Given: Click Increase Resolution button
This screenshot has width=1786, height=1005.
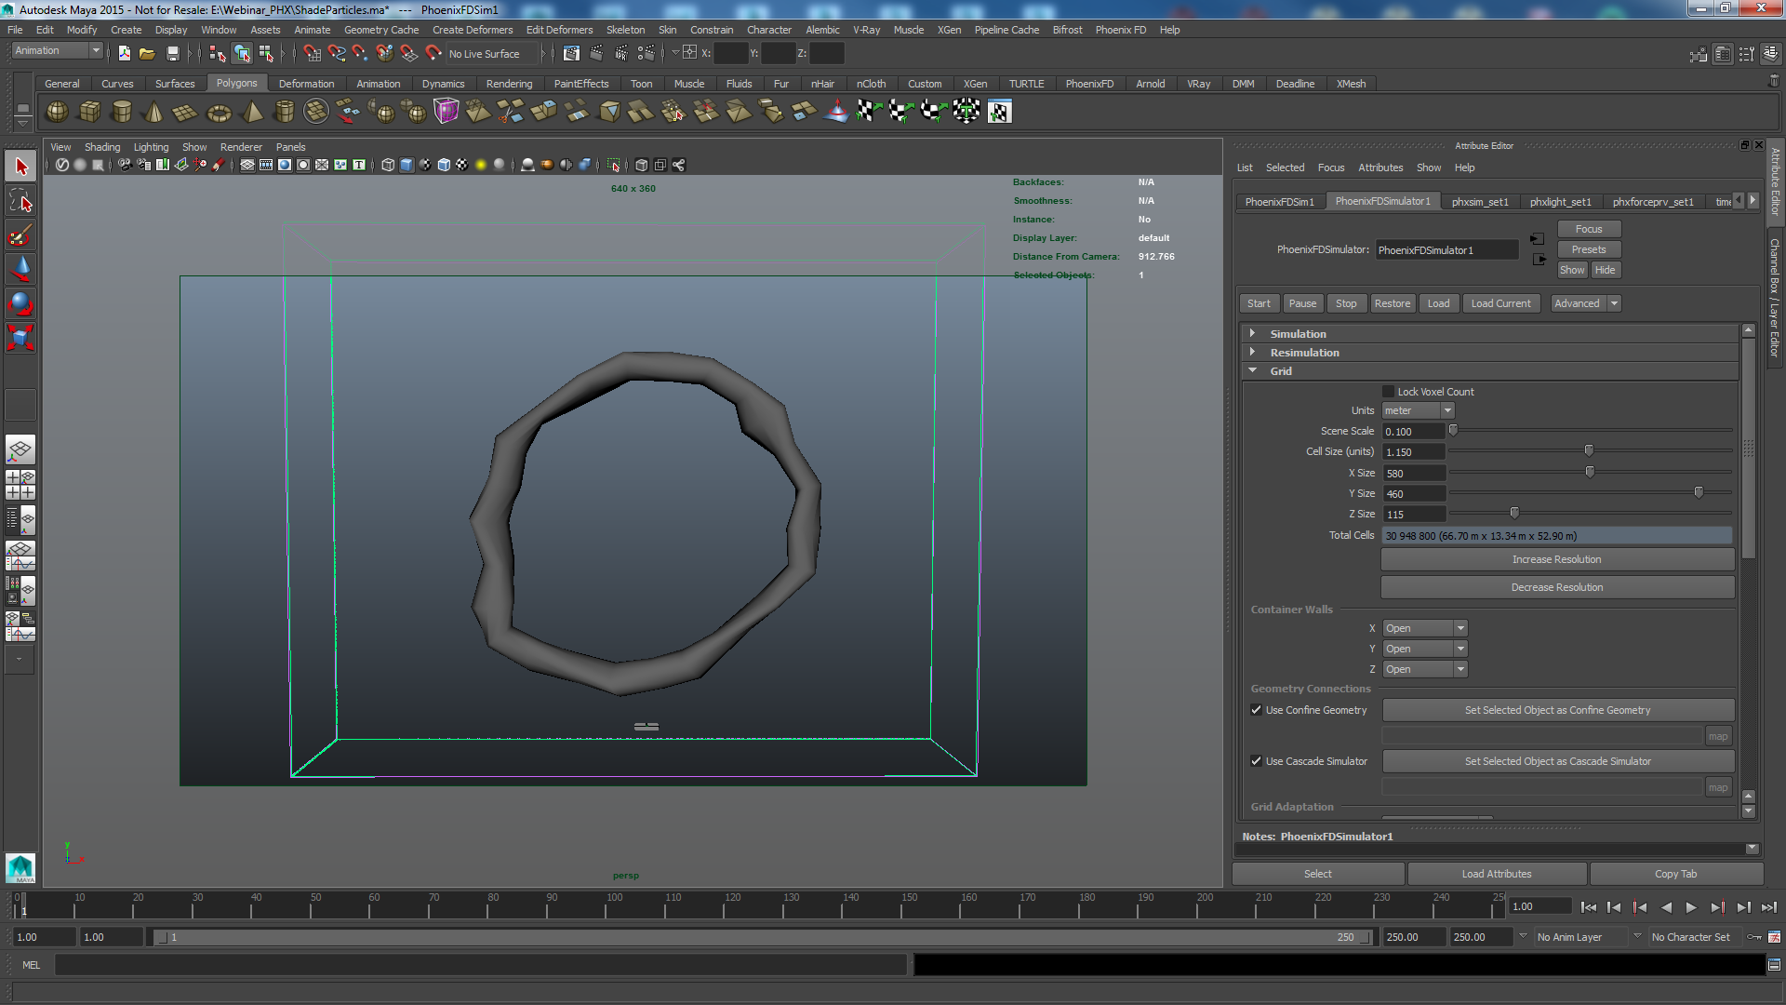Looking at the screenshot, I should point(1556,559).
